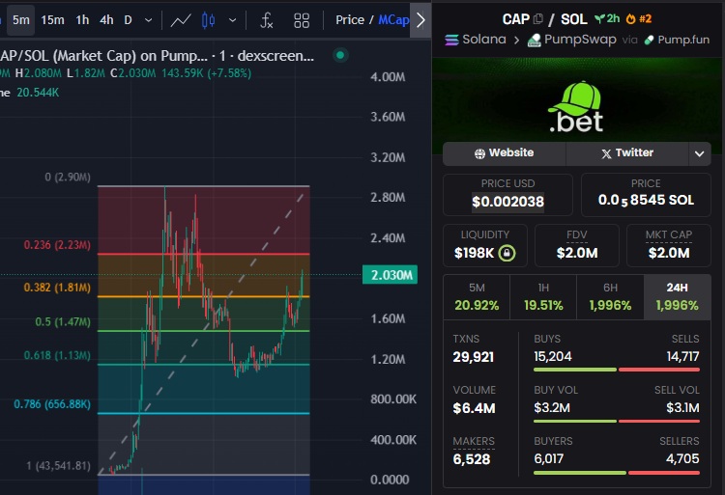The height and width of the screenshot is (495, 725).
Task: Open the Solana chain link
Action: (x=476, y=40)
